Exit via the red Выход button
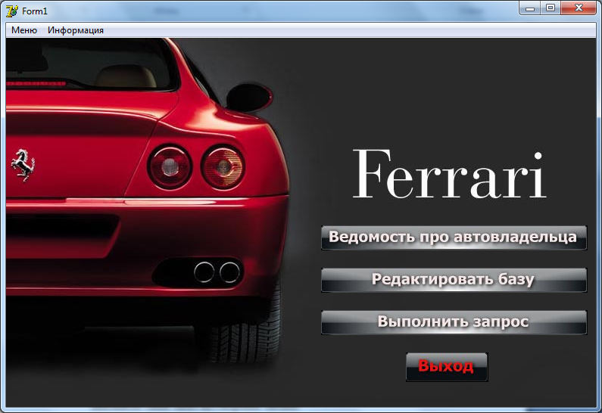 click(447, 367)
